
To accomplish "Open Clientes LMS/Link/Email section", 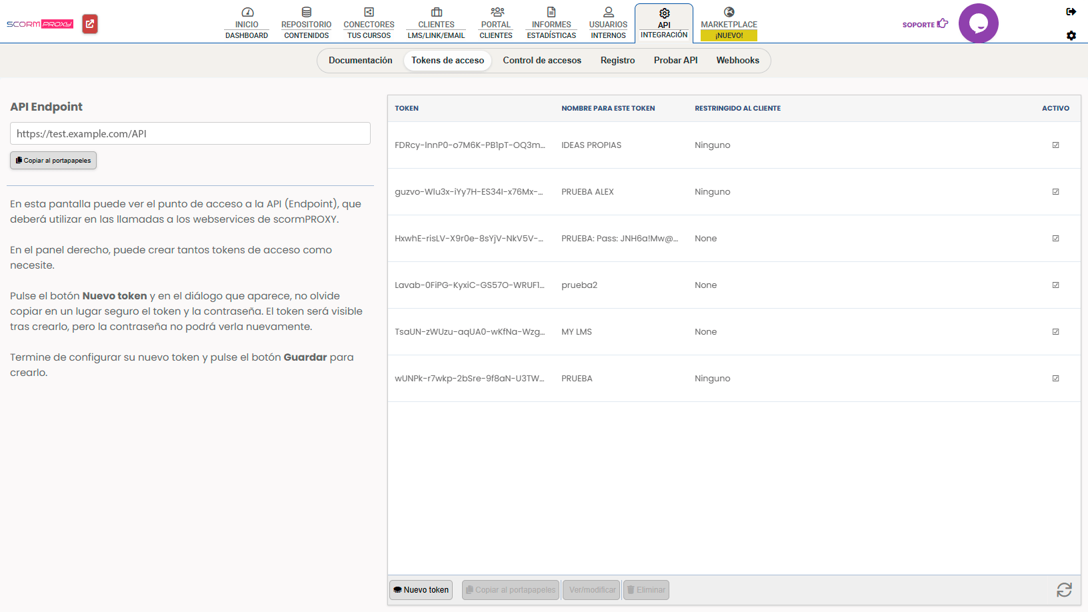I will (436, 23).
